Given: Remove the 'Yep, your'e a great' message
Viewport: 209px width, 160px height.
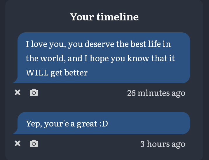Looking at the screenshot, I should tap(18, 143).
